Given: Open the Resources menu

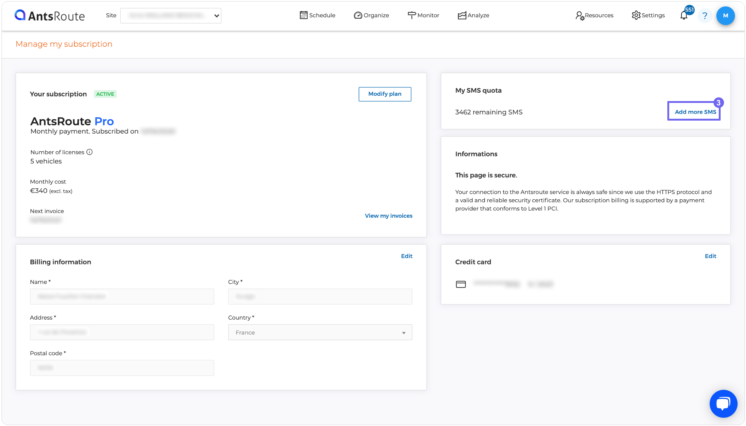Looking at the screenshot, I should tap(594, 15).
